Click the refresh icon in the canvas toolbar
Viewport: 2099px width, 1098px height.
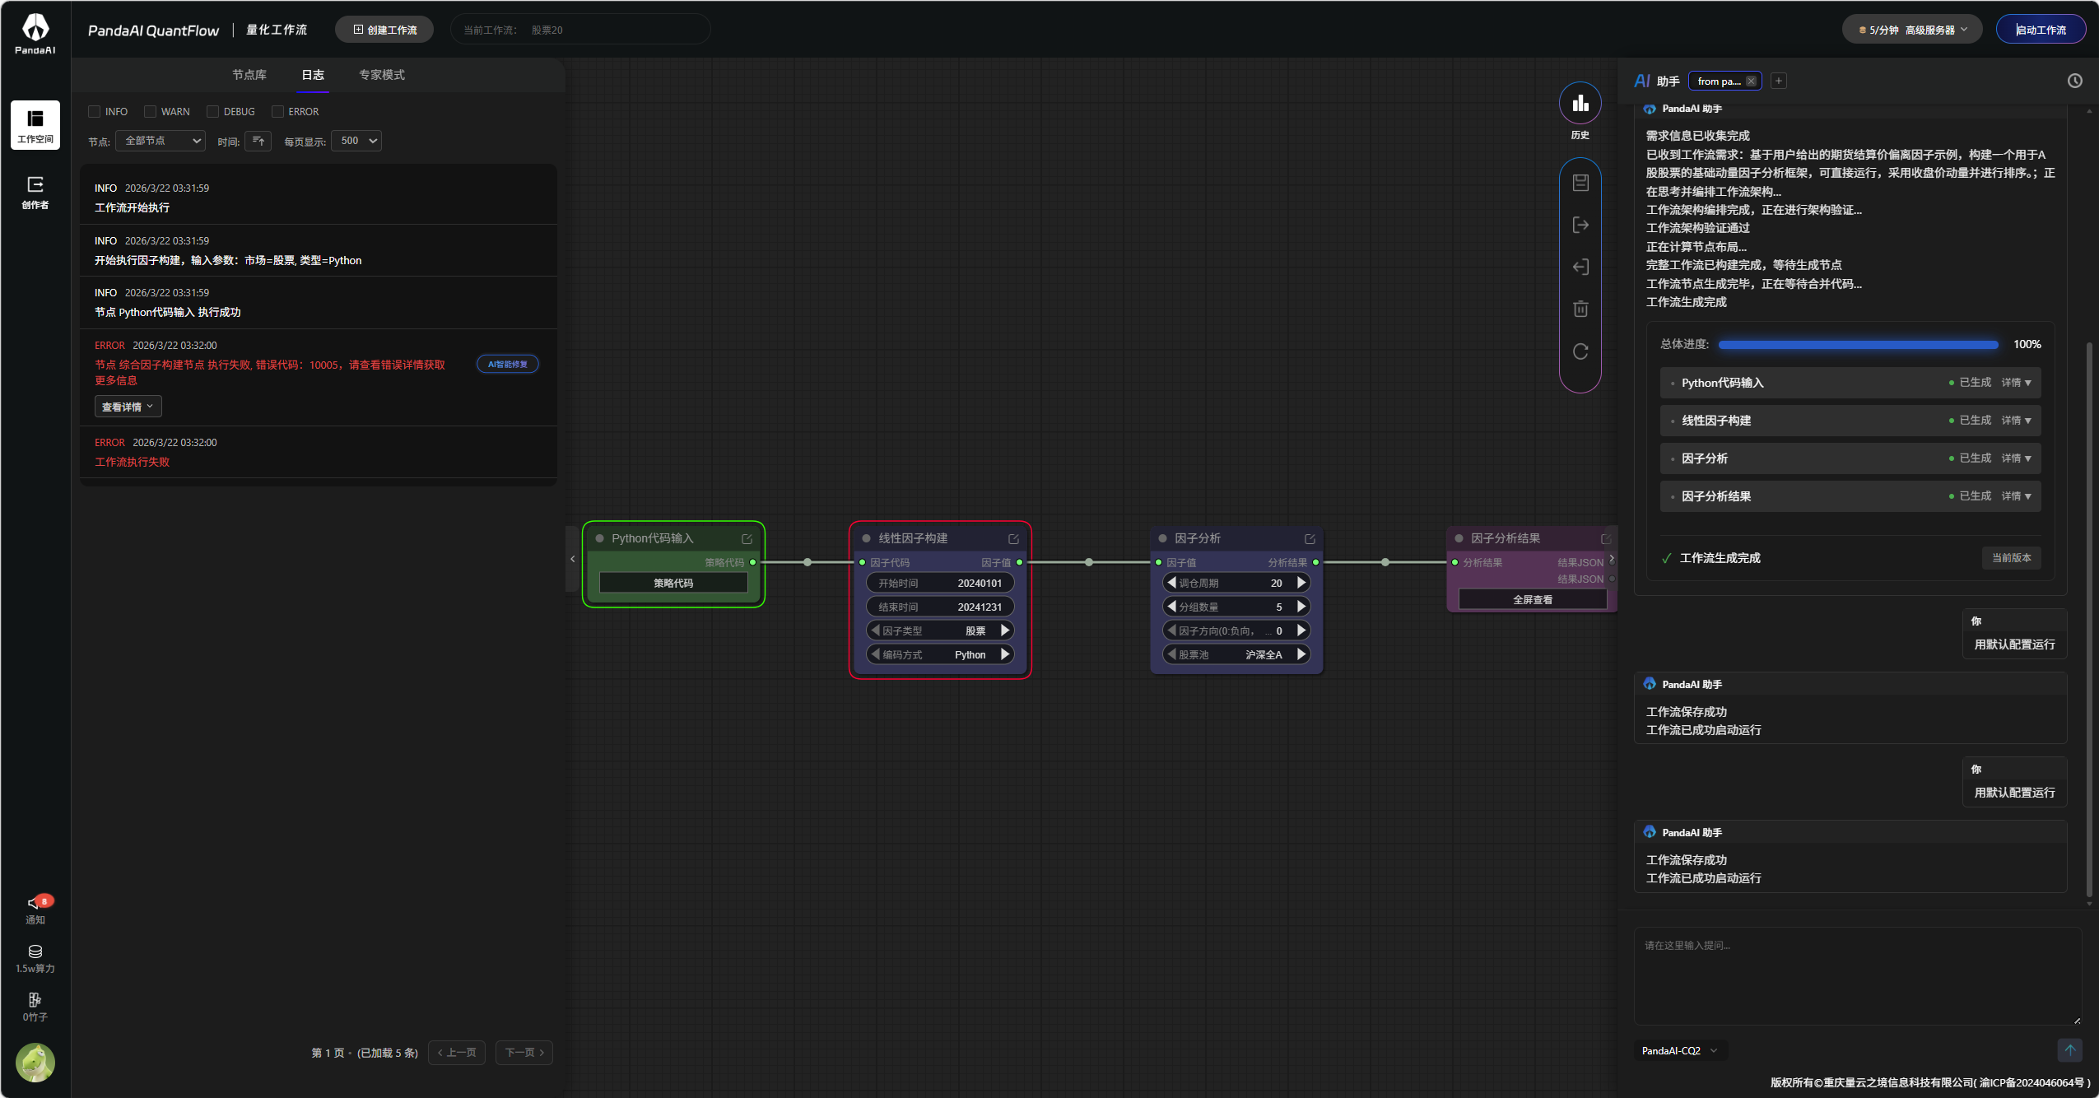pos(1580,351)
